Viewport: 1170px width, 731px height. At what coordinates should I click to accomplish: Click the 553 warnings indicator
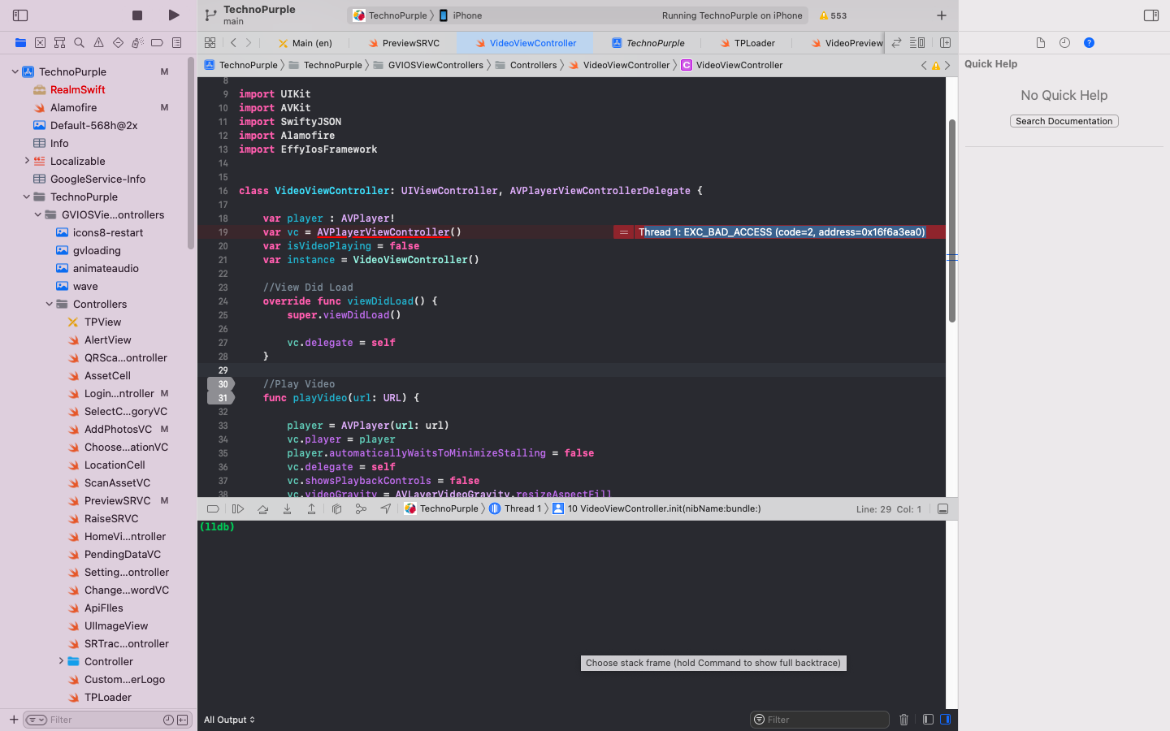tap(833, 15)
